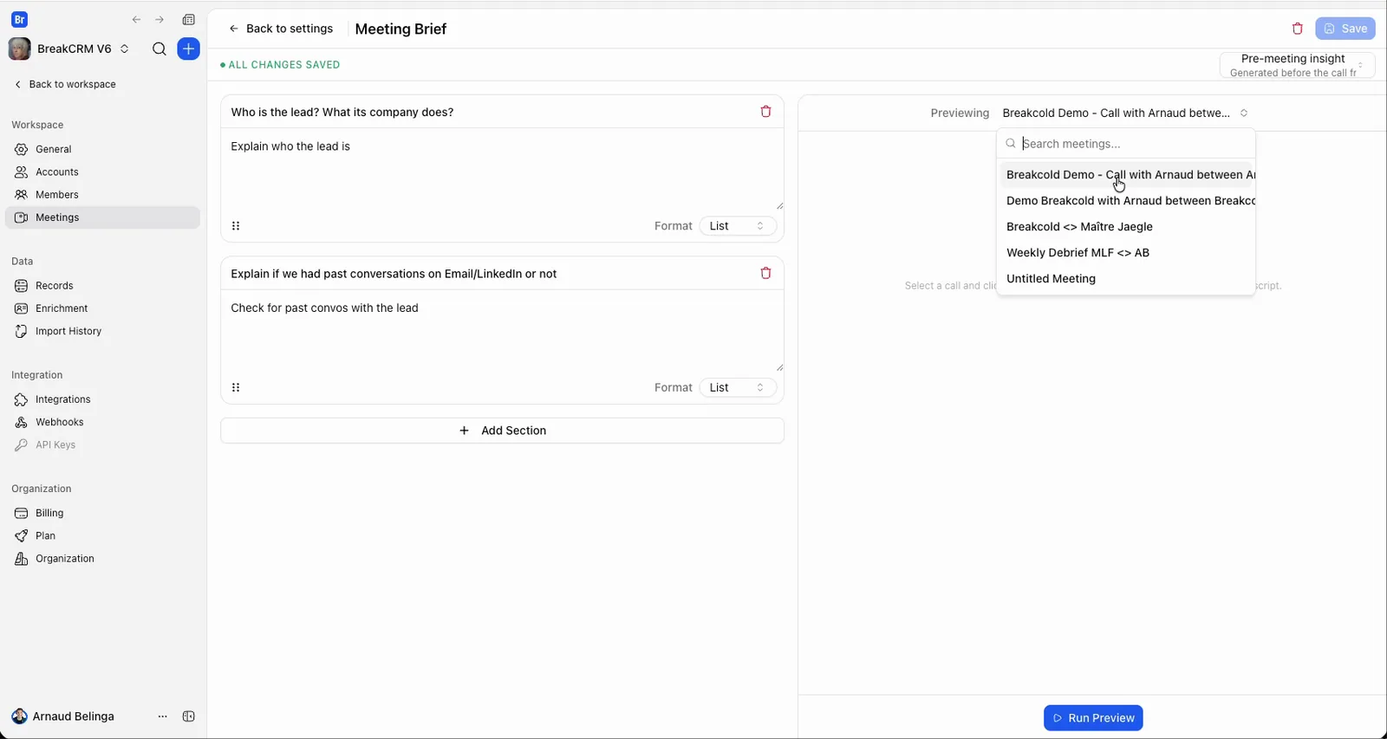The image size is (1387, 739).
Task: Return to workspace from sidebar
Action: coord(65,84)
